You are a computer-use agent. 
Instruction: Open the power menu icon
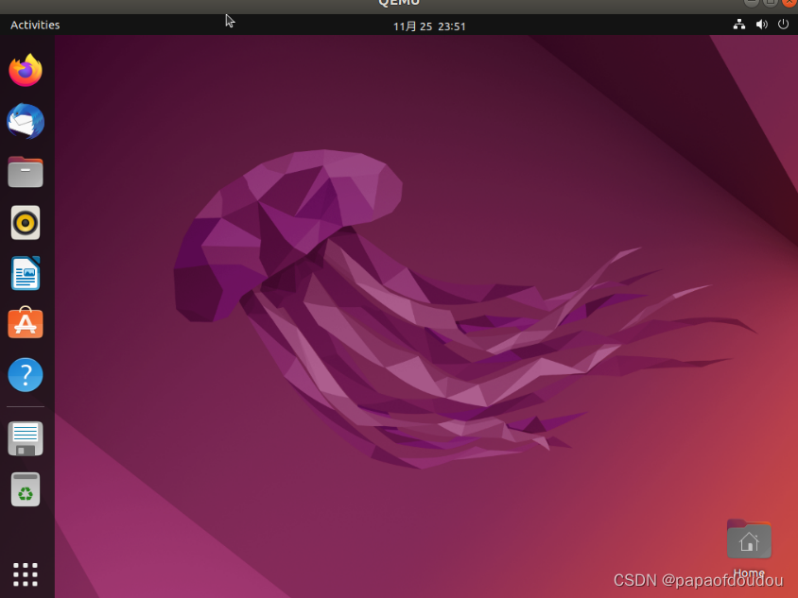click(x=783, y=25)
